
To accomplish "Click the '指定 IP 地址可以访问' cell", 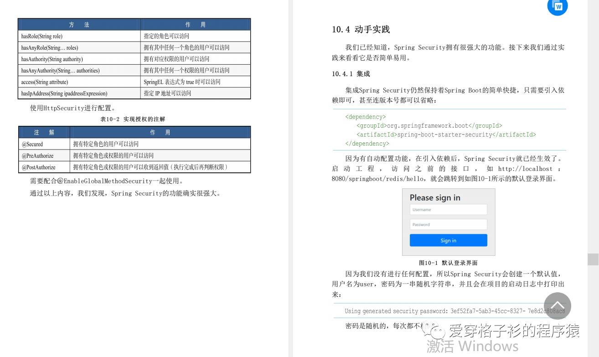I will (x=196, y=93).
